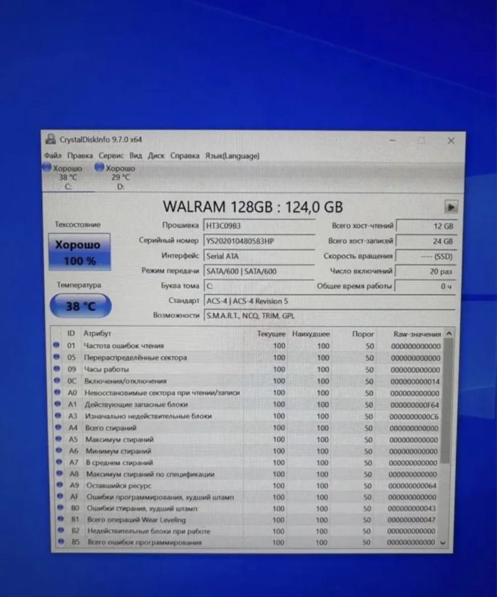Click the status dot for attribute A7
This screenshot has height=597, width=497.
pyautogui.click(x=59, y=461)
